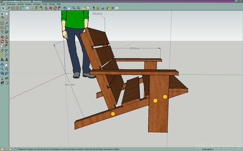Click the Circle tool in top toolbar
The width and height of the screenshot is (243, 151).
tap(17, 8)
